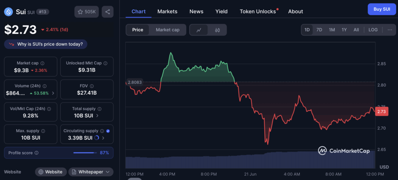
Task: Show info for Market cap
Action: (42, 63)
